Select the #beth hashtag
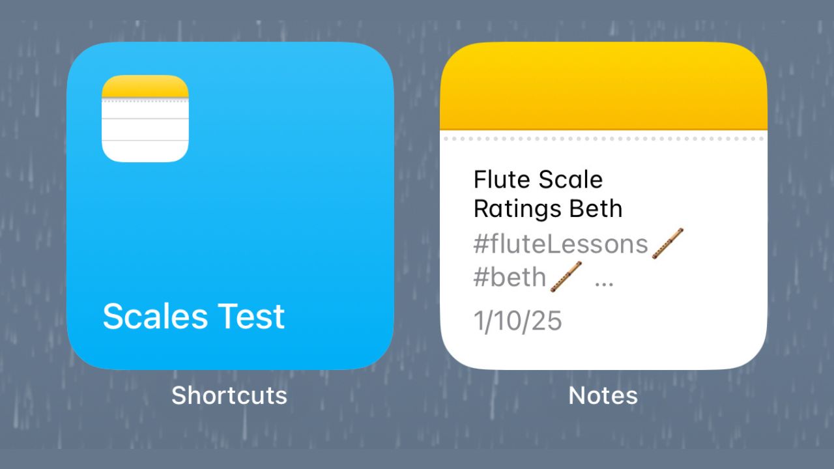 pyautogui.click(x=510, y=277)
